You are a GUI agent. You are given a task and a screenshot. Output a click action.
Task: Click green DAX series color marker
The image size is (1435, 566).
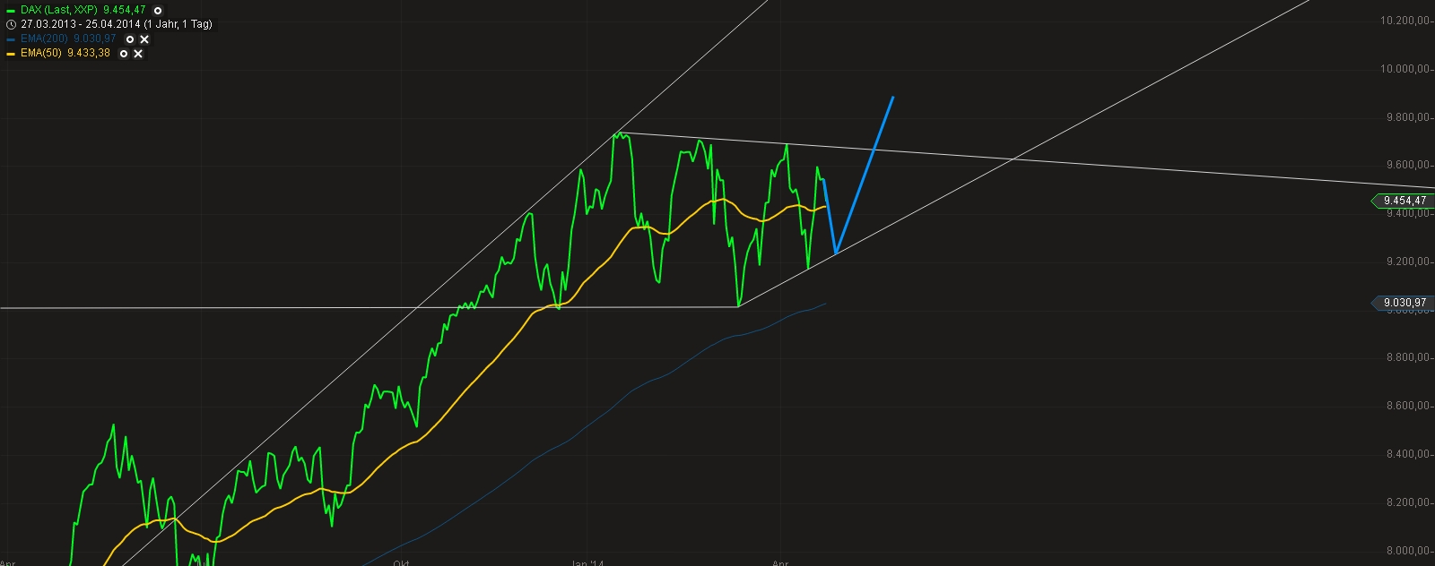click(x=11, y=10)
